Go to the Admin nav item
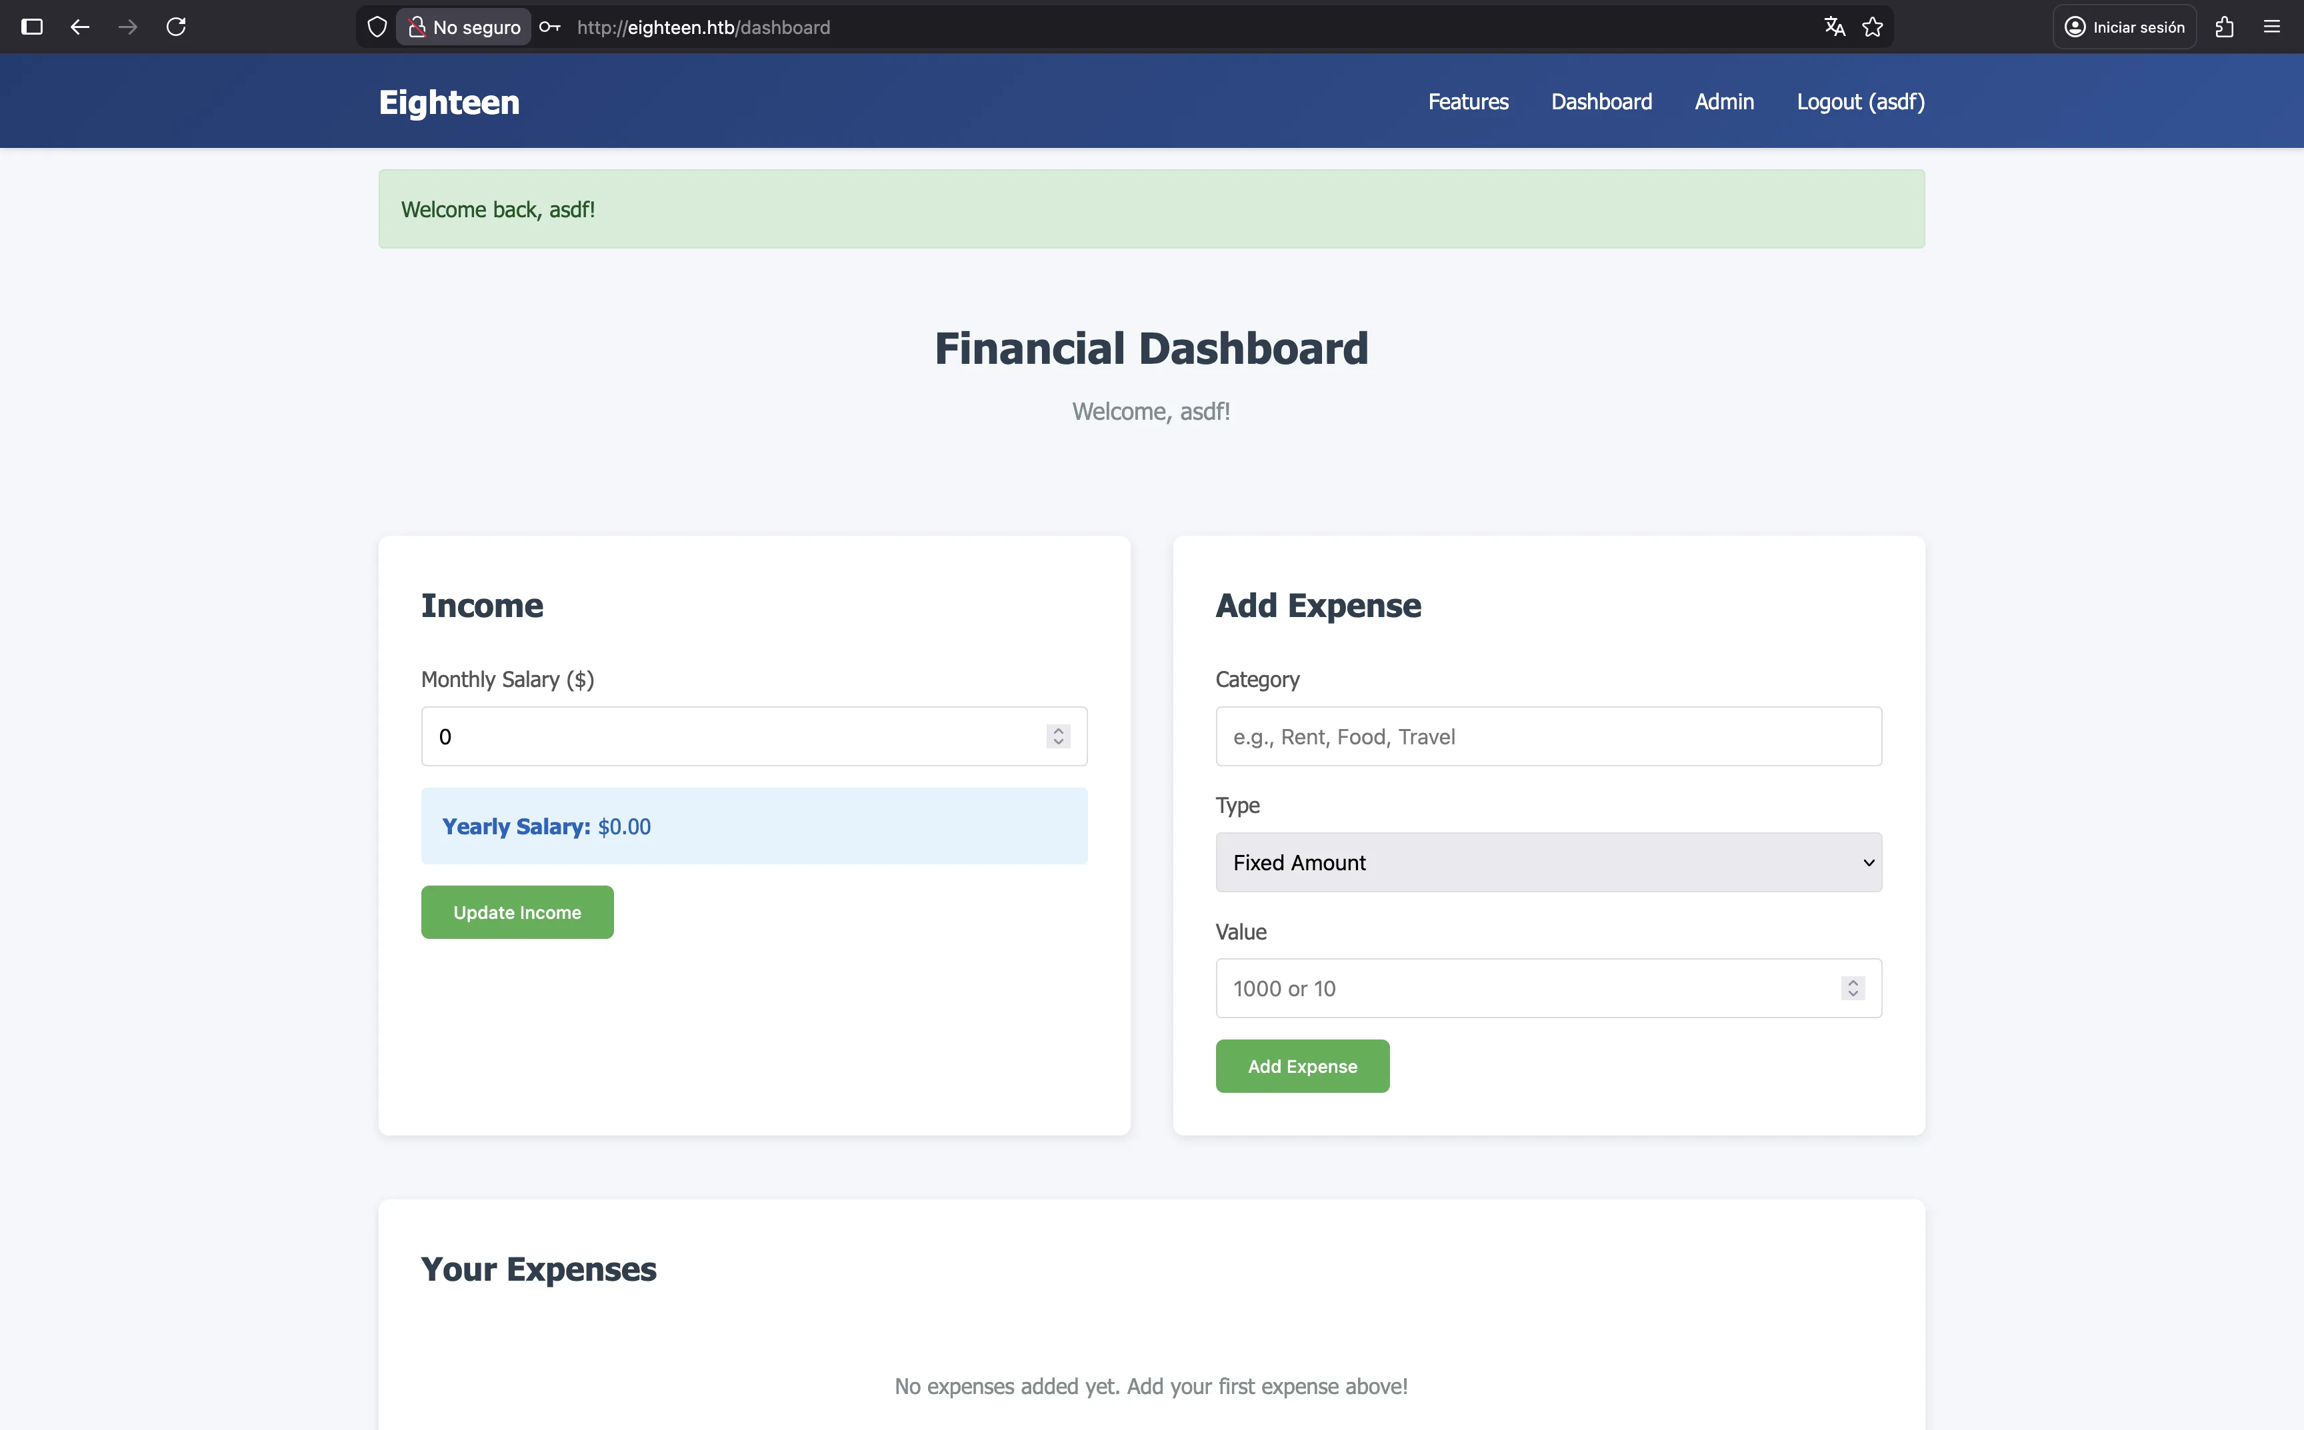2304x1430 pixels. [1724, 102]
